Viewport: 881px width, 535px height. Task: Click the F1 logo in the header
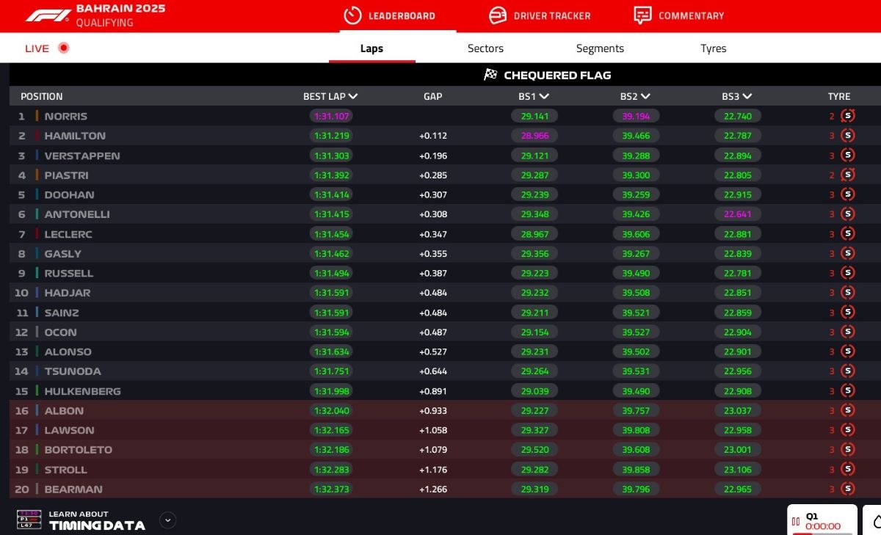coord(46,15)
